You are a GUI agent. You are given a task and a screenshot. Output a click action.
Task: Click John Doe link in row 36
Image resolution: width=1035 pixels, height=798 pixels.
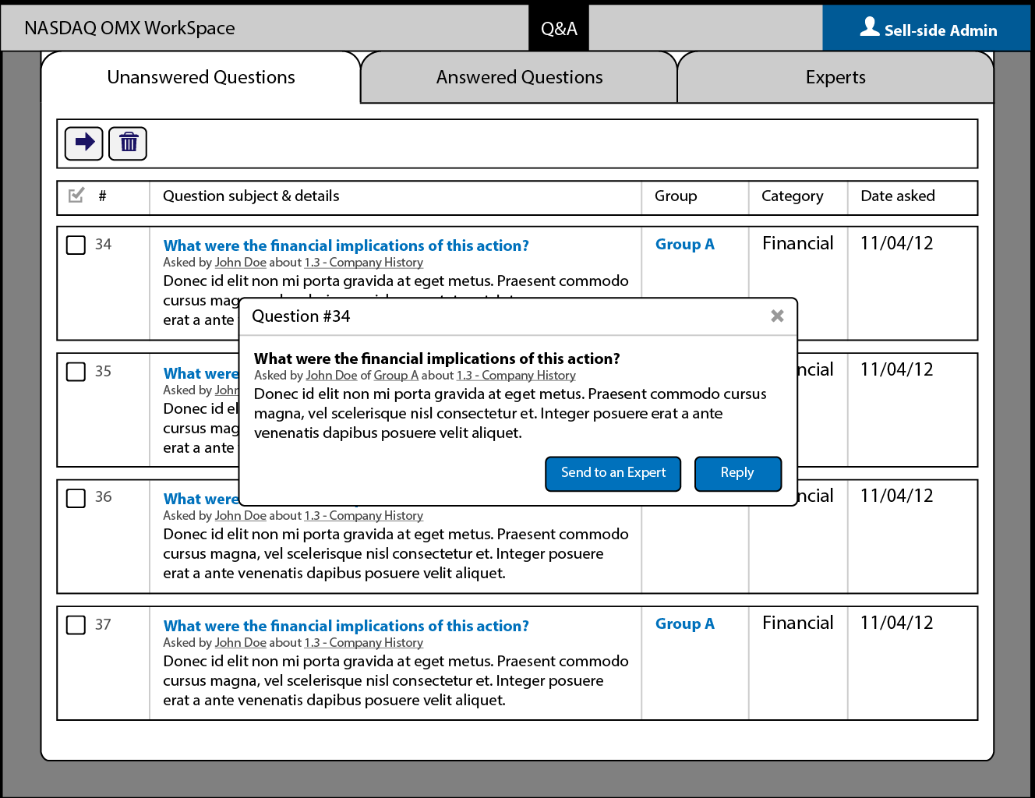coord(241,515)
